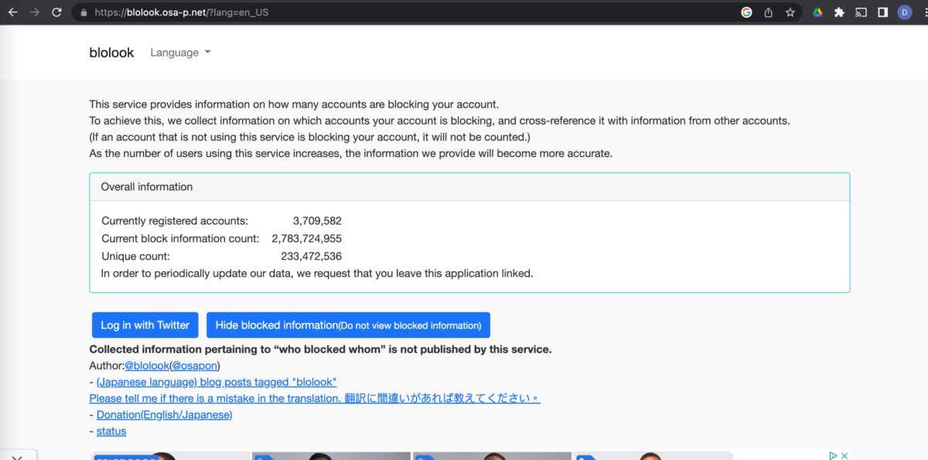Bookmark this page with the star icon
This screenshot has height=460, width=928.
click(x=790, y=12)
